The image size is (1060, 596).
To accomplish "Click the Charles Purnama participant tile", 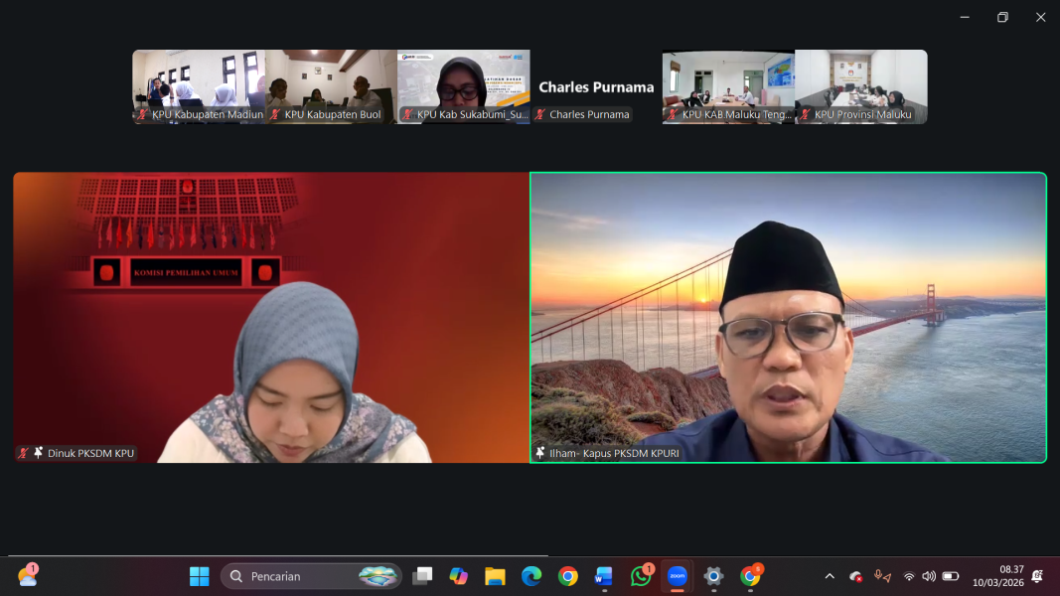I will click(x=596, y=86).
